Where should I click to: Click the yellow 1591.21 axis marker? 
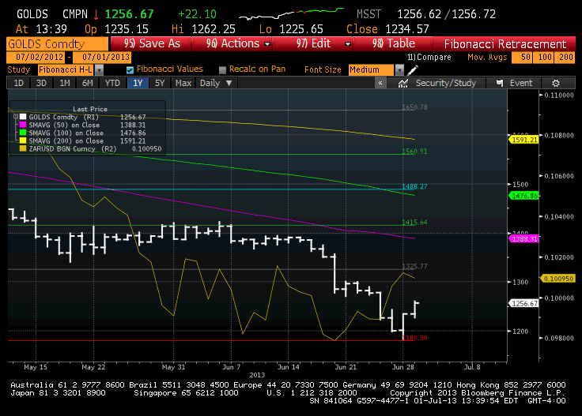(x=523, y=140)
